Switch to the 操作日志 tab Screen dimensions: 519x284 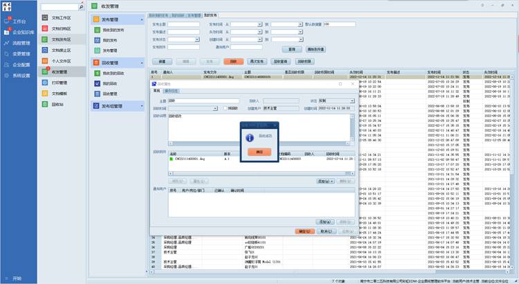tap(170, 91)
